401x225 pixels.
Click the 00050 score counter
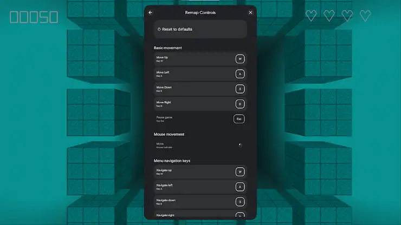34,17
